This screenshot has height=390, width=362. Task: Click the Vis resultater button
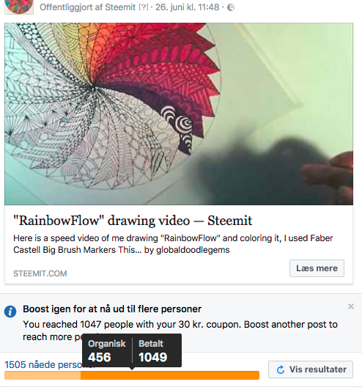(x=311, y=369)
